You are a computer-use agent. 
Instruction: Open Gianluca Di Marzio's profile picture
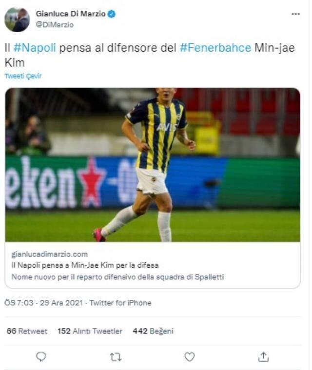(x=17, y=20)
